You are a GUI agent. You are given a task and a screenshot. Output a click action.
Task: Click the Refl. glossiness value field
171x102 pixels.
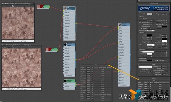coord(149,23)
